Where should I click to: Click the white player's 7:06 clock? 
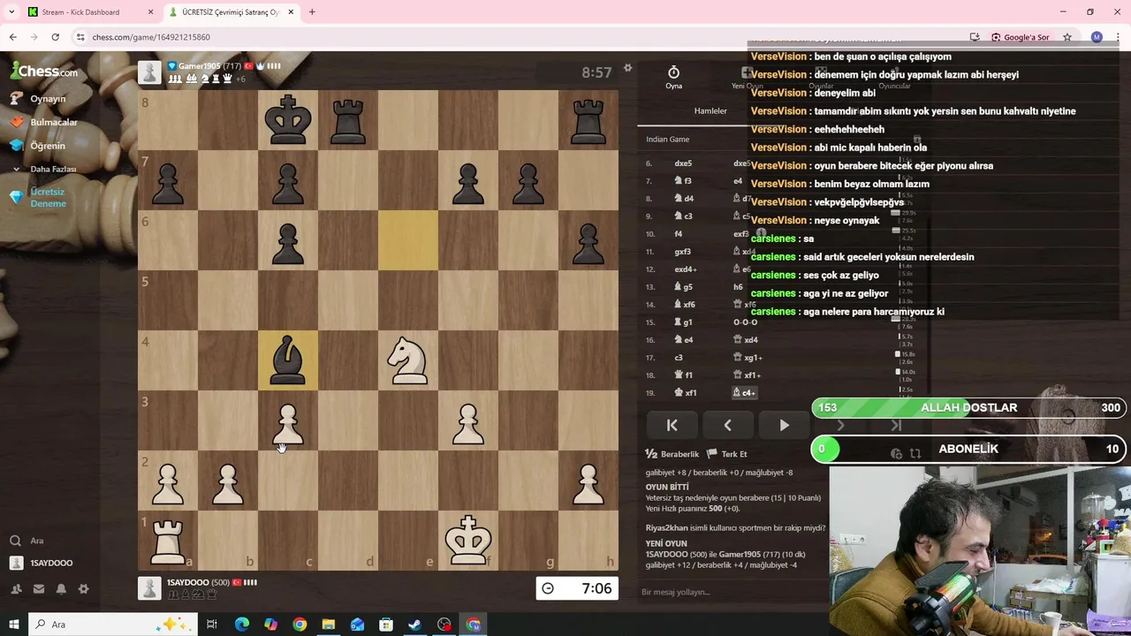(577, 588)
